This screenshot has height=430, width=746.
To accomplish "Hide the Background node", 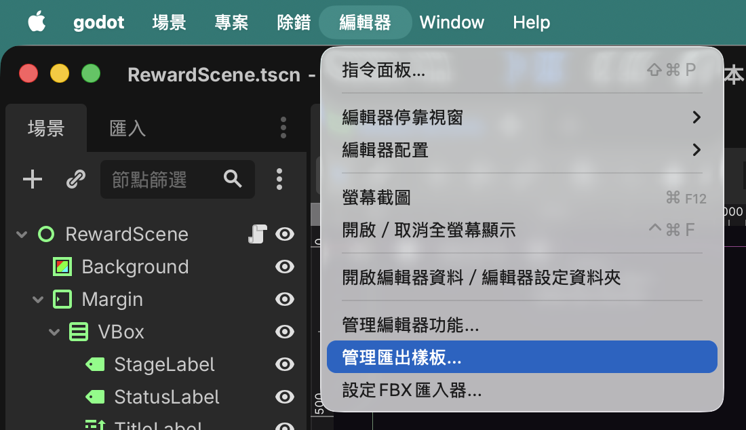I will tap(285, 267).
